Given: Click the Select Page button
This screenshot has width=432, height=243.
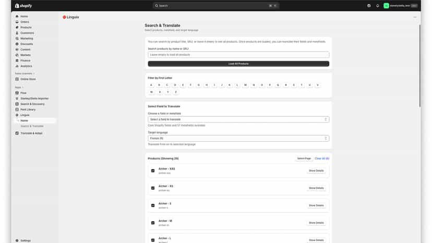Looking at the screenshot, I should (304, 159).
